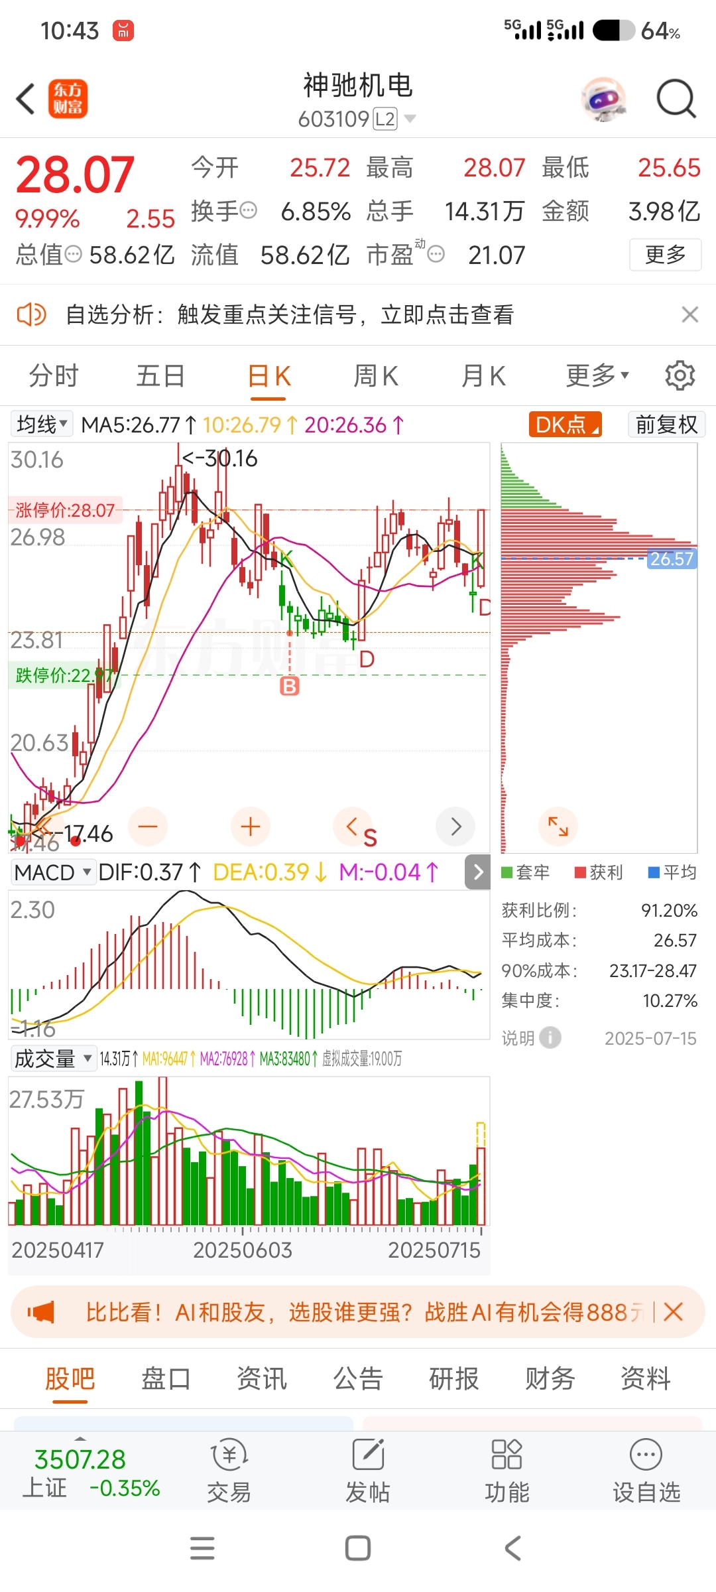The image size is (716, 1592).
Task: Expand stock code 603109 dropdown arrow
Action: (410, 119)
